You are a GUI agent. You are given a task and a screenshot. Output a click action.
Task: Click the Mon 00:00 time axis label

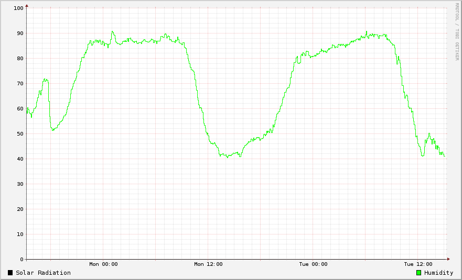(x=103, y=264)
